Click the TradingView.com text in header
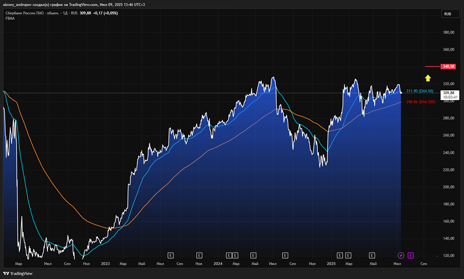The height and width of the screenshot is (279, 464). [84, 5]
